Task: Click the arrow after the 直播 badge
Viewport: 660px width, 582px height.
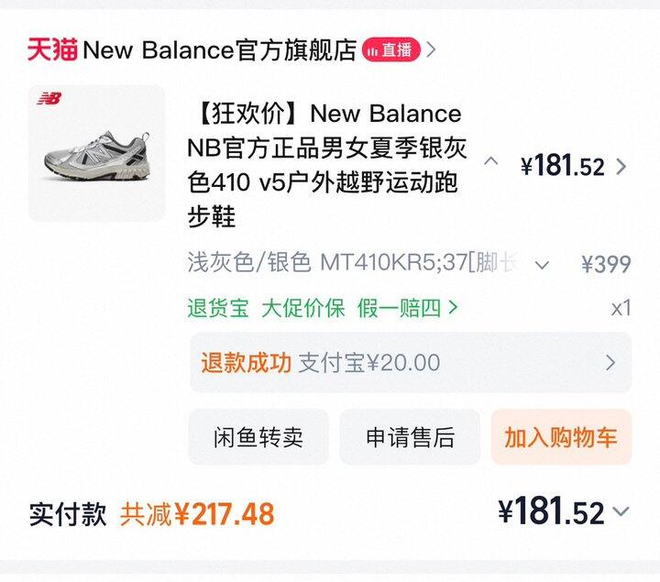Action: pyautogui.click(x=432, y=49)
